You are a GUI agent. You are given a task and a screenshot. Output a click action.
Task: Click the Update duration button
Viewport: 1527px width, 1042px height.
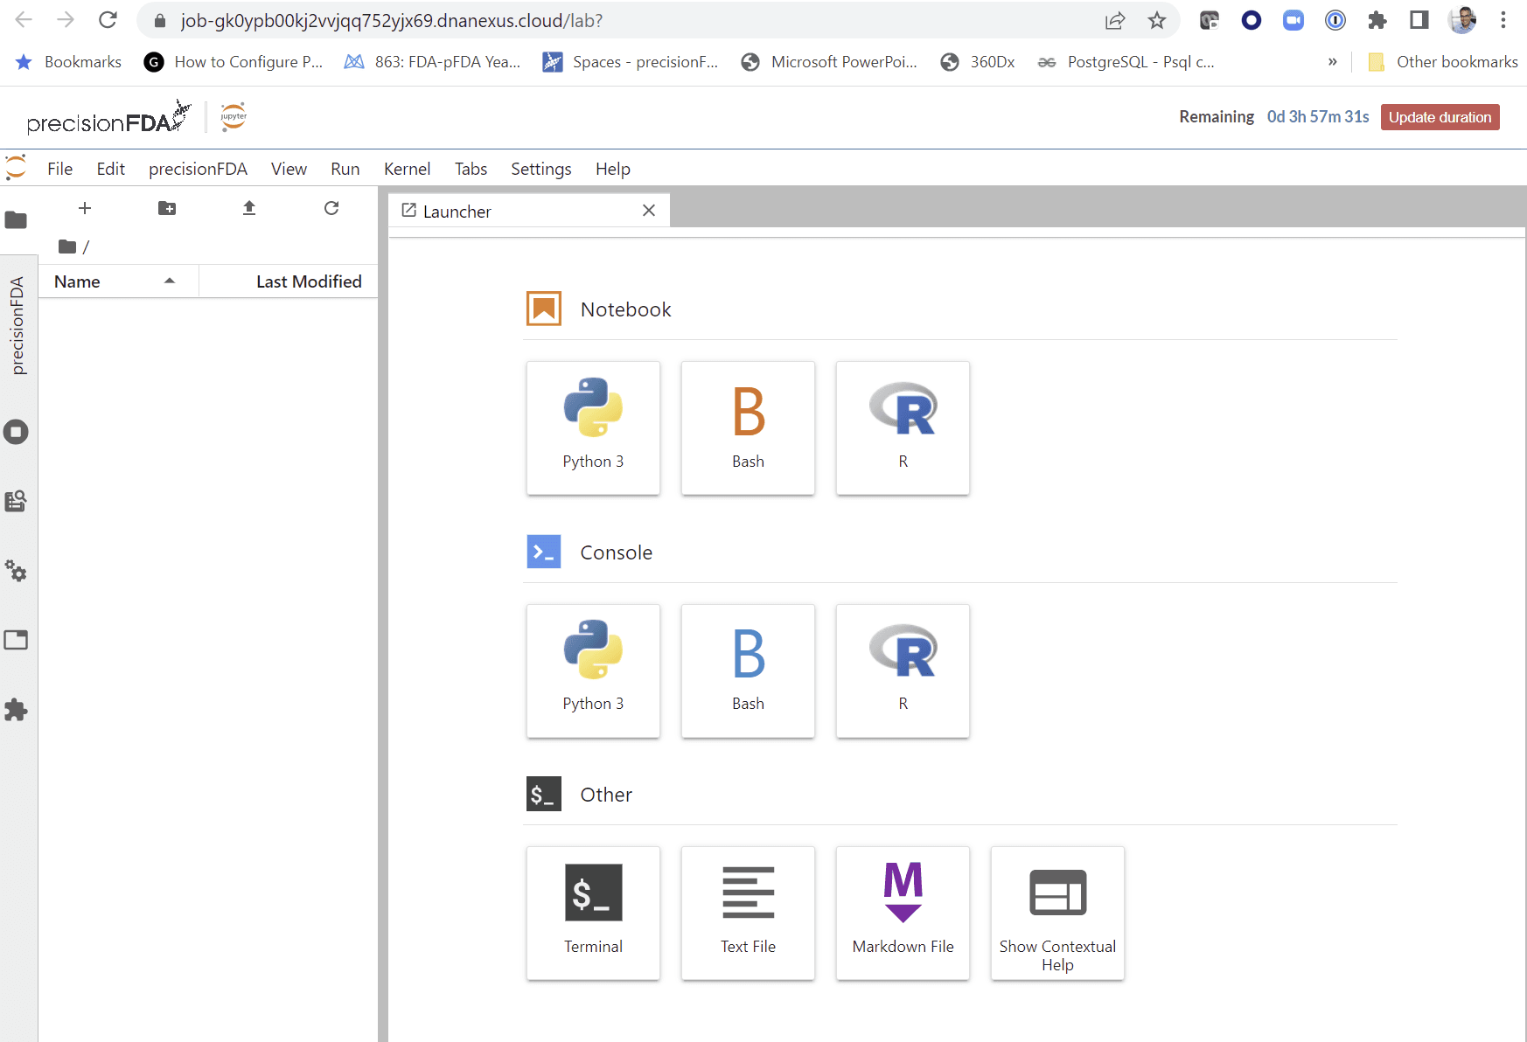tap(1440, 117)
